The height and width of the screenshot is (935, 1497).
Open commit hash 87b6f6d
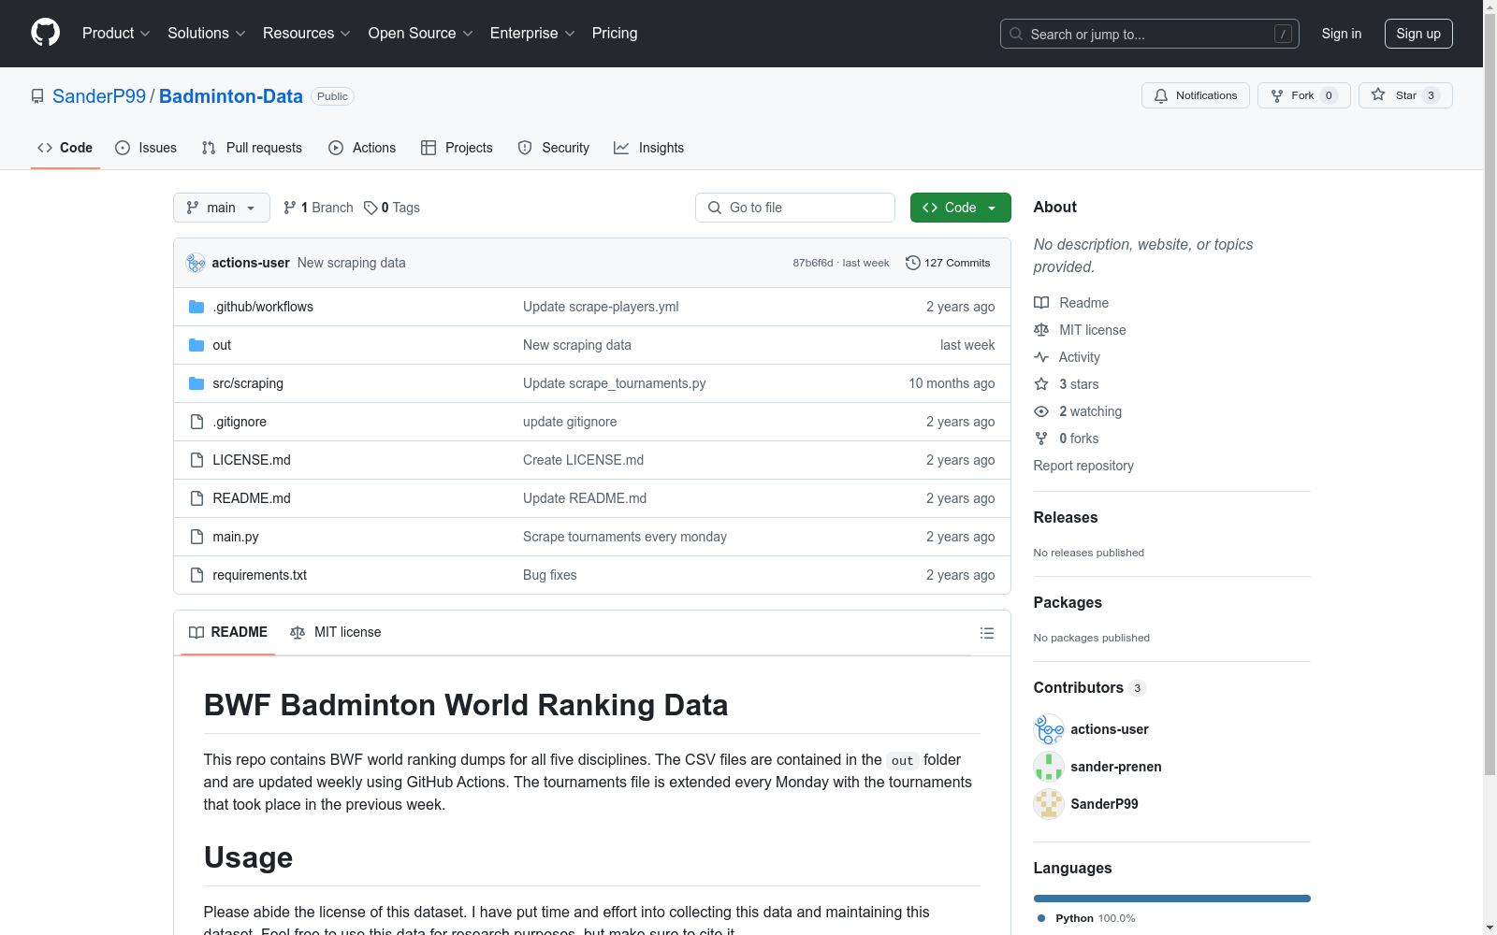(x=812, y=263)
